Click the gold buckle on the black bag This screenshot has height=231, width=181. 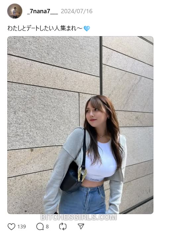click(82, 174)
